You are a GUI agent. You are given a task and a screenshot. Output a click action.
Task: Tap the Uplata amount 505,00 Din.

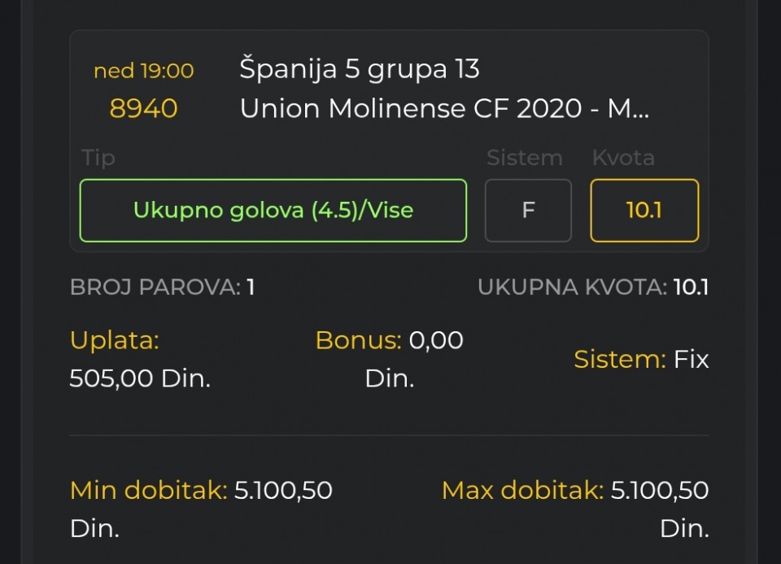coord(140,378)
